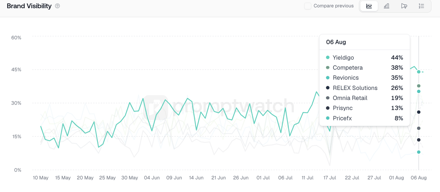Click the 01 Aug x-axis label
Image resolution: width=440 pixels, height=192 pixels.
396,178
